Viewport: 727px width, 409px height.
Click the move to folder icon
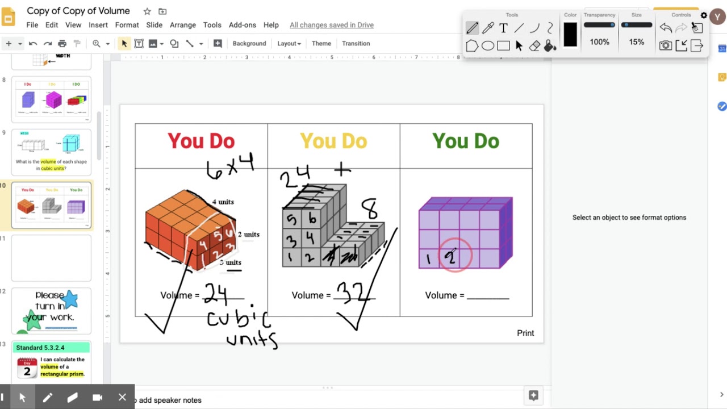[x=162, y=11]
